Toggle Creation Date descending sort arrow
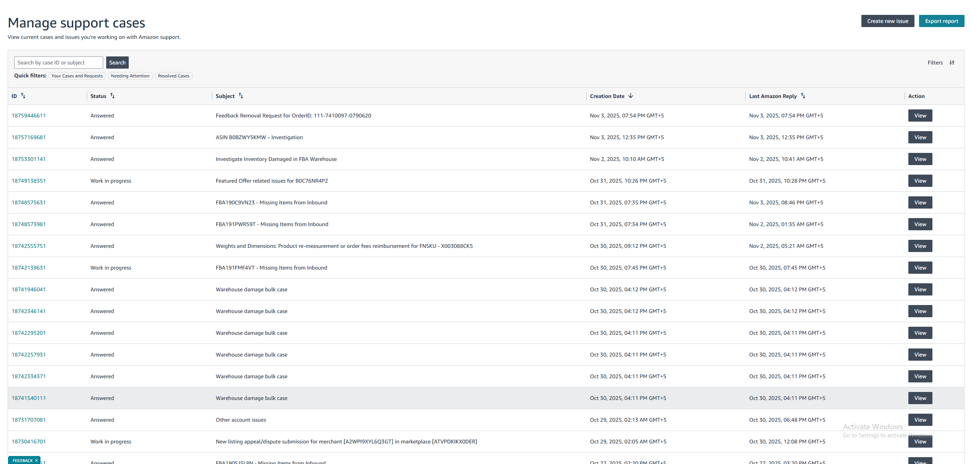The width and height of the screenshot is (971, 464). [x=631, y=96]
